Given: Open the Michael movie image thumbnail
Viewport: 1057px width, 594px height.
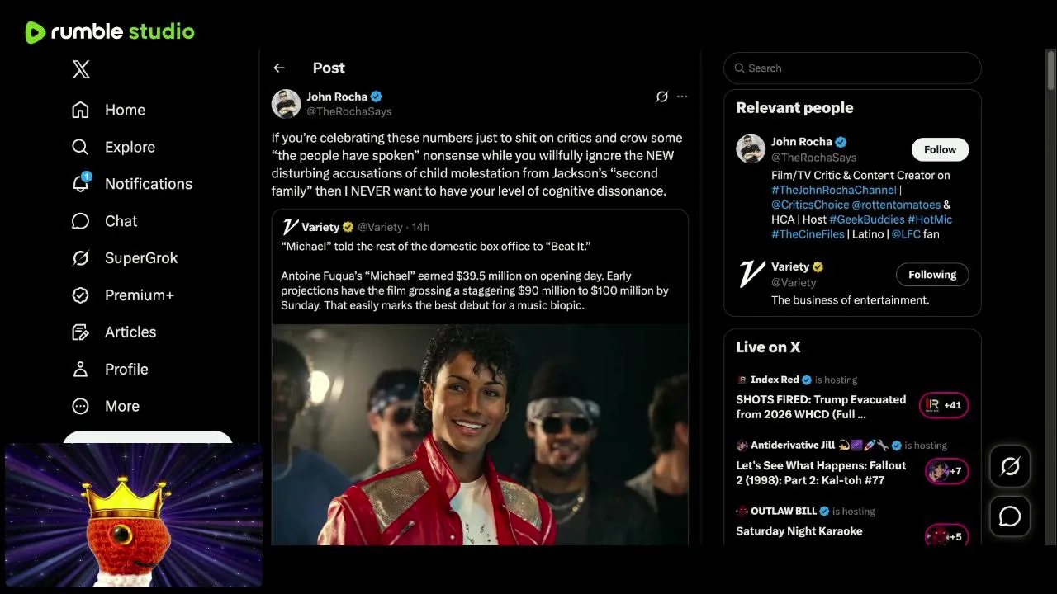Looking at the screenshot, I should 480,434.
